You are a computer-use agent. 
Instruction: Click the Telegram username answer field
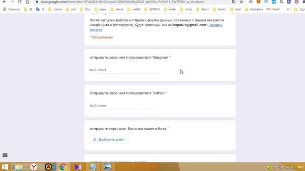(x=125, y=70)
